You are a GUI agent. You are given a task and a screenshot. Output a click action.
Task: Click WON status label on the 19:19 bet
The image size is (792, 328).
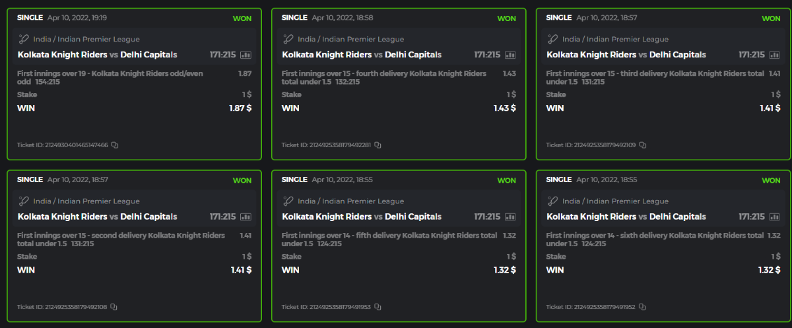point(242,18)
